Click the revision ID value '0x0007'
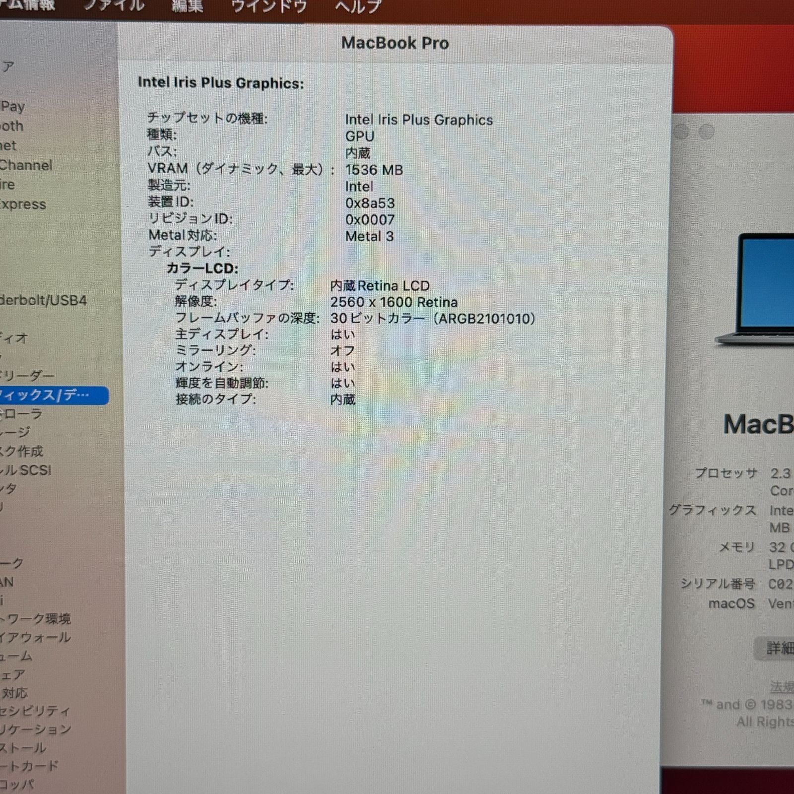This screenshot has height=794, width=794. pyautogui.click(x=370, y=219)
